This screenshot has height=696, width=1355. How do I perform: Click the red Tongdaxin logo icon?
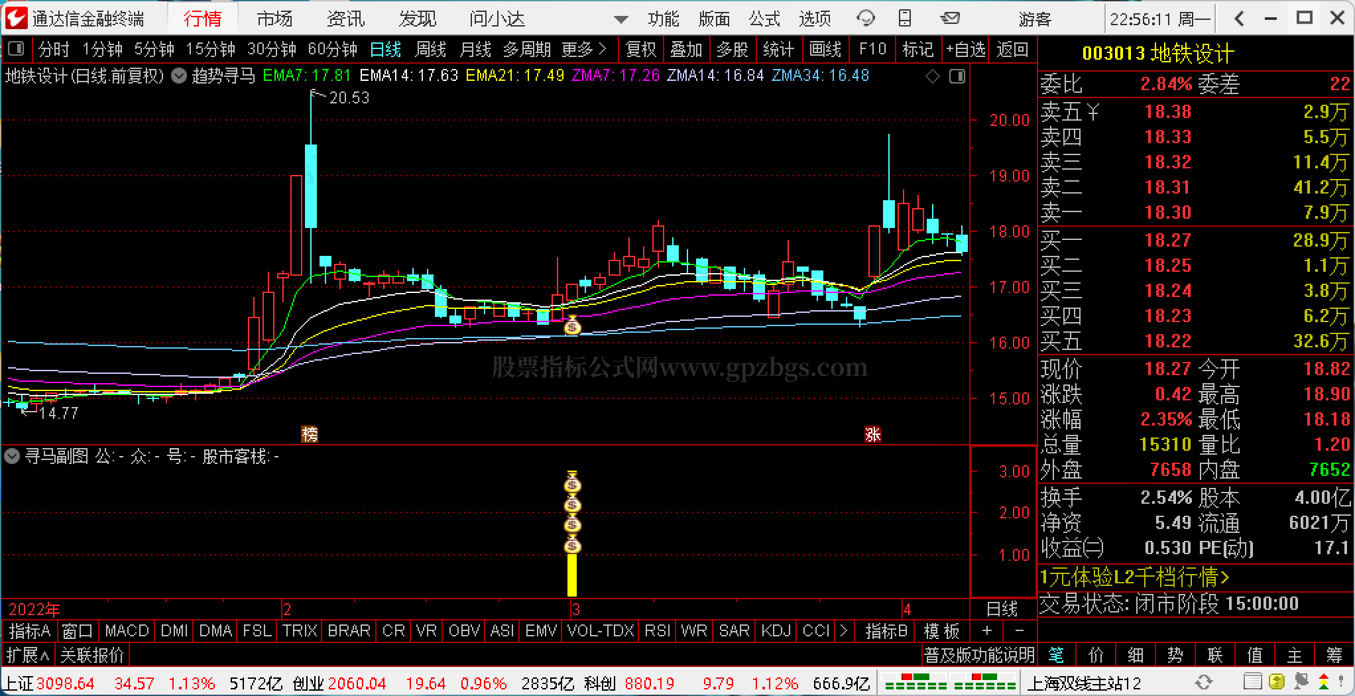[16, 18]
